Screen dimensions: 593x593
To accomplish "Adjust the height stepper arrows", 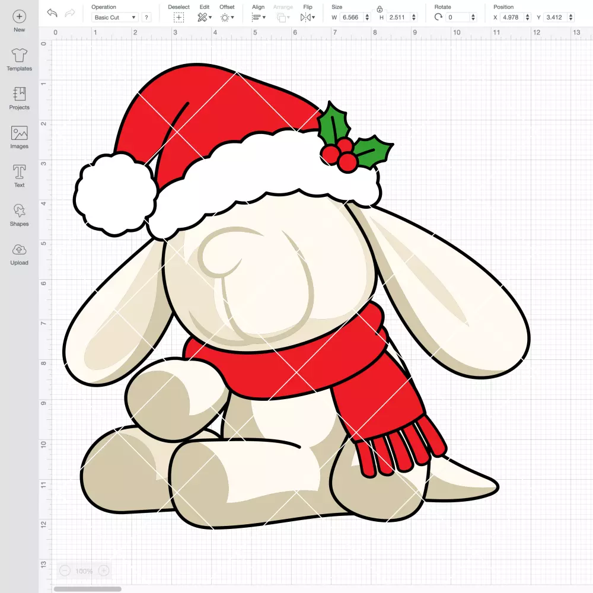I will pos(414,17).
